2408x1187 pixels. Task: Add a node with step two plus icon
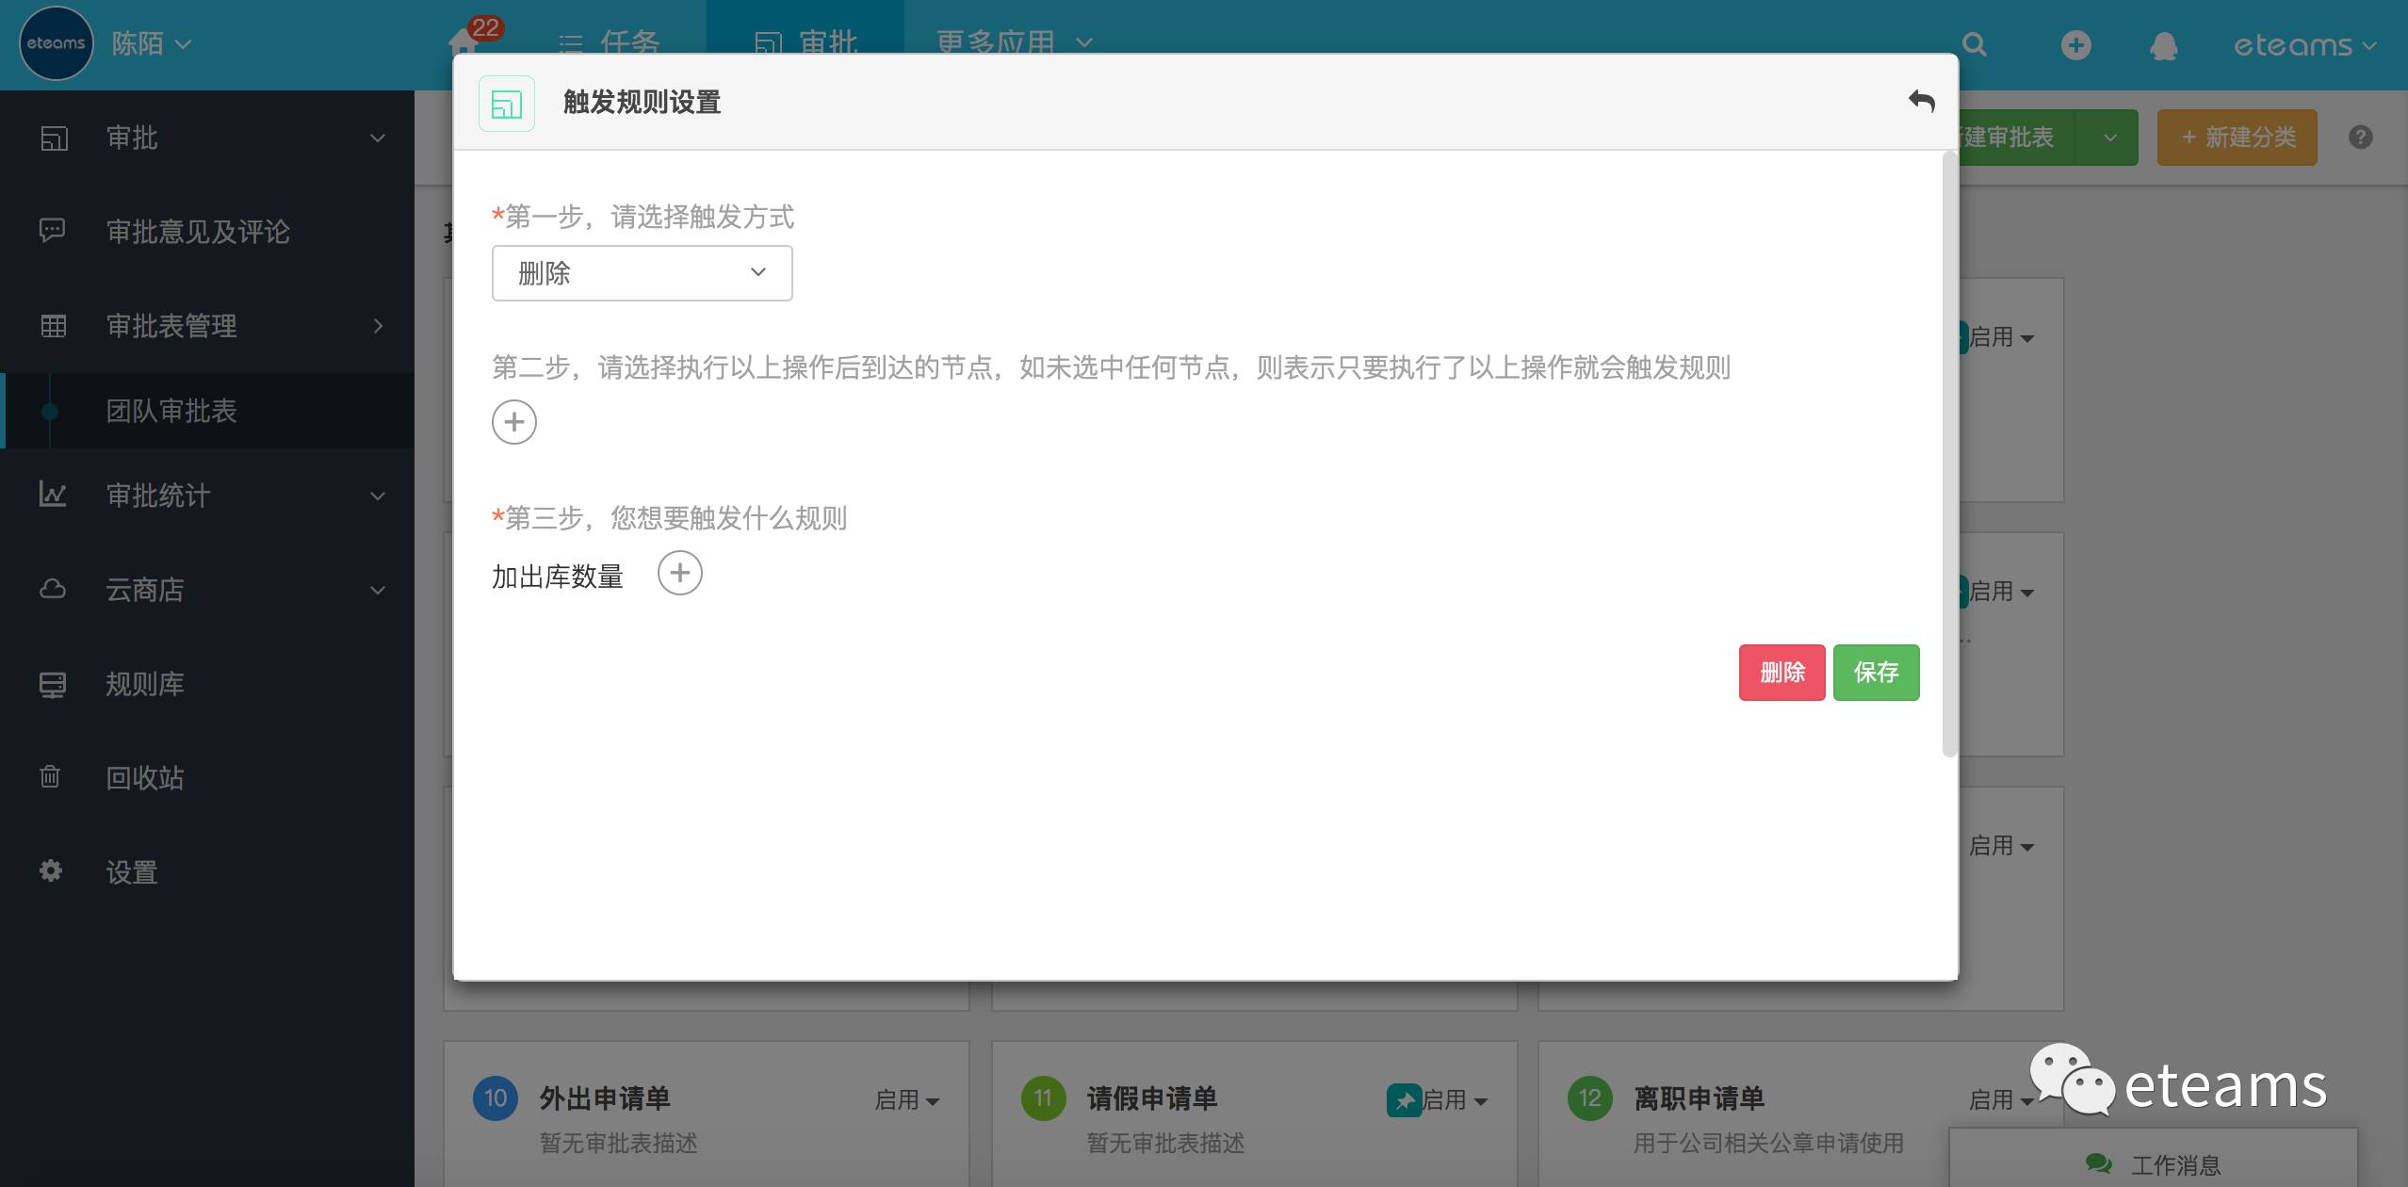click(514, 422)
